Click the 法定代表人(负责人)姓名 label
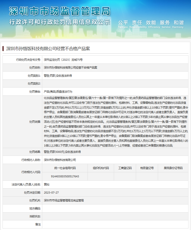This screenshot has height=230, width=191. click(26, 184)
